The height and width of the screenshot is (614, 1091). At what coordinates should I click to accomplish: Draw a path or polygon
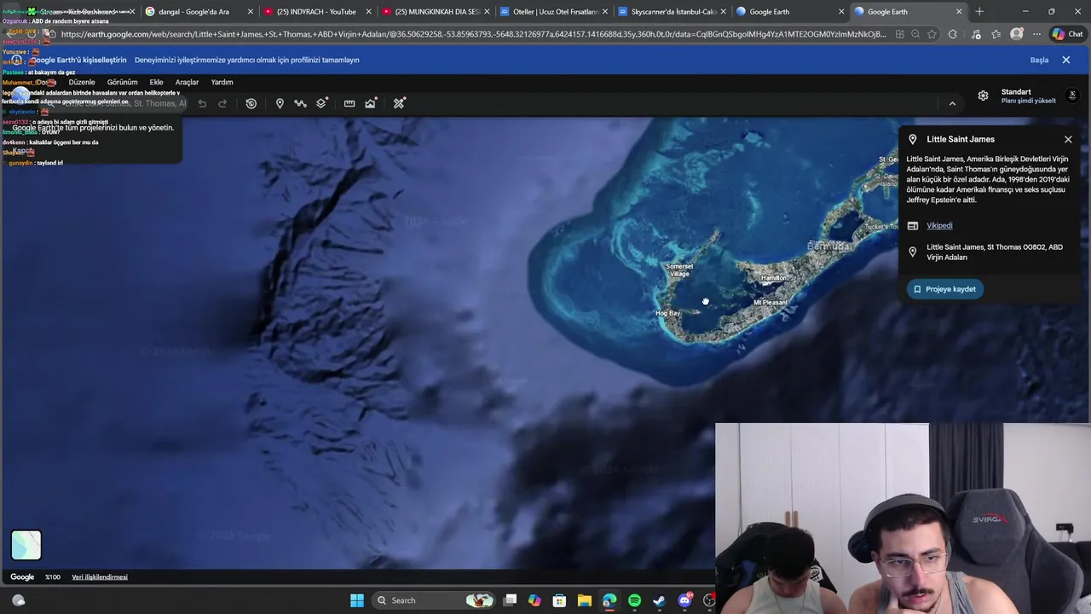pos(300,103)
